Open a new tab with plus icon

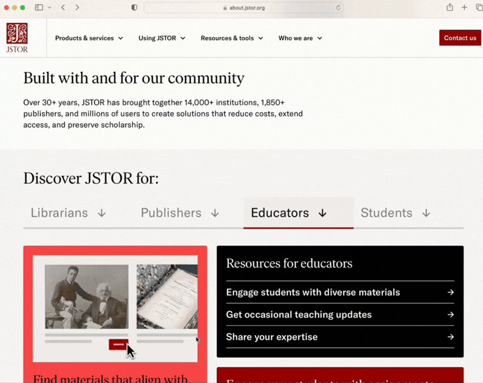pos(464,8)
